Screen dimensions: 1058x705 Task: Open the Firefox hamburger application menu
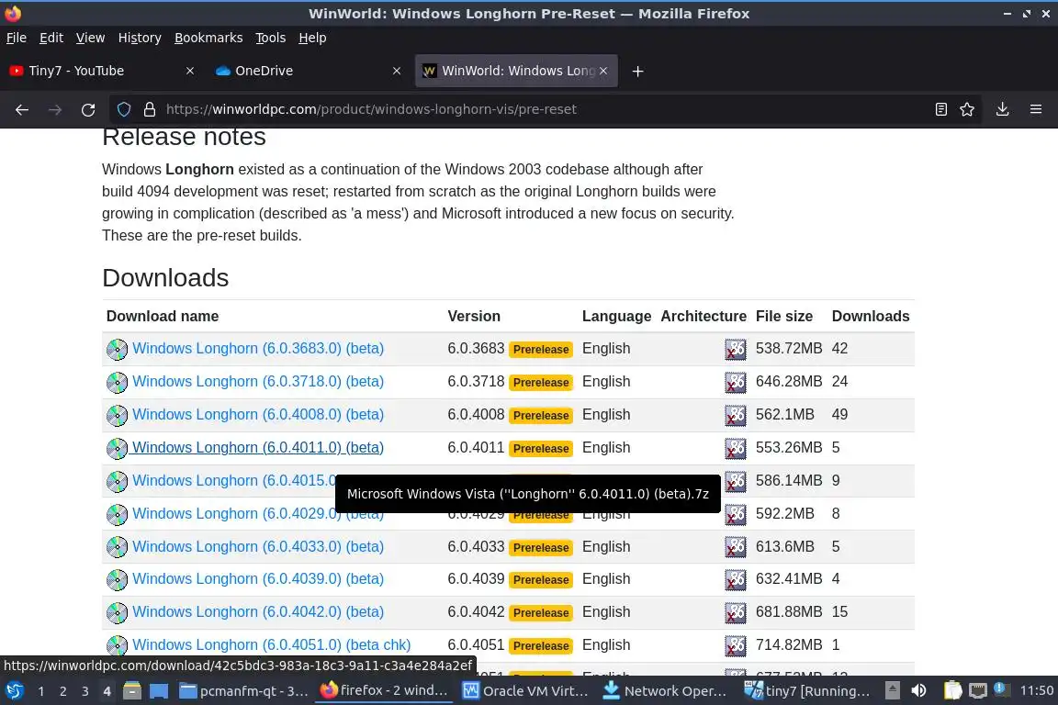tap(1036, 109)
